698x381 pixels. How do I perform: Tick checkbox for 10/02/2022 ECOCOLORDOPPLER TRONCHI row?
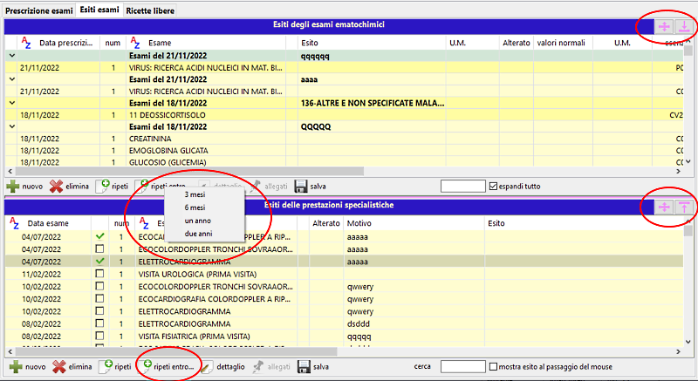pyautogui.click(x=99, y=286)
